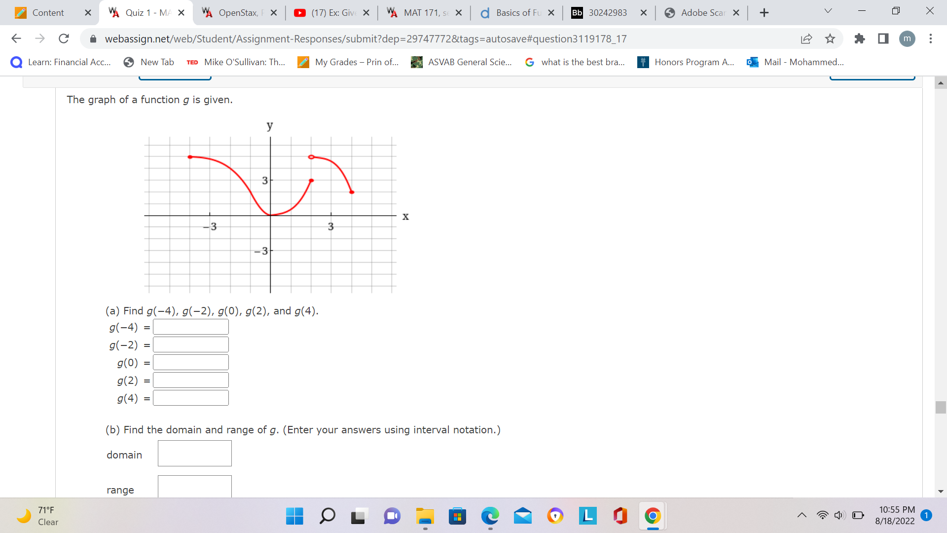Open File Explorer from the taskbar
Viewport: 947px width, 533px height.
coord(425,516)
